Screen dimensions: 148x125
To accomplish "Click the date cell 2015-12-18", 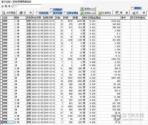I will pyautogui.click(x=37, y=50).
